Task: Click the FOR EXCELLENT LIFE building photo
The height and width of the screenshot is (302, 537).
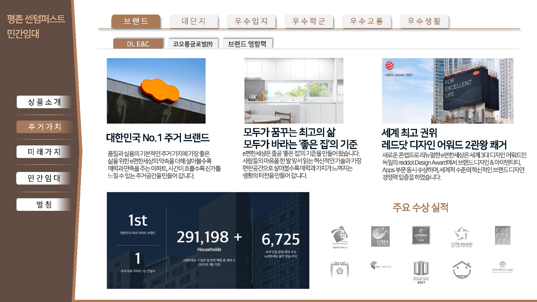Action: point(448,91)
